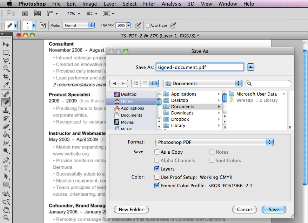The image size is (308, 223).
Task: Select the Pencil tool in toolbox
Action: (x=6, y=102)
